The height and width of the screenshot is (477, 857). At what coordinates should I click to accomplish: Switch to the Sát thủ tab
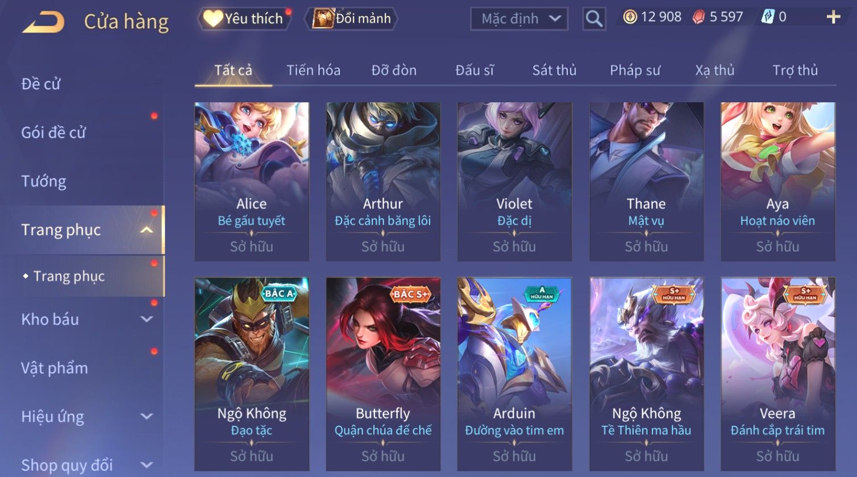click(x=554, y=70)
